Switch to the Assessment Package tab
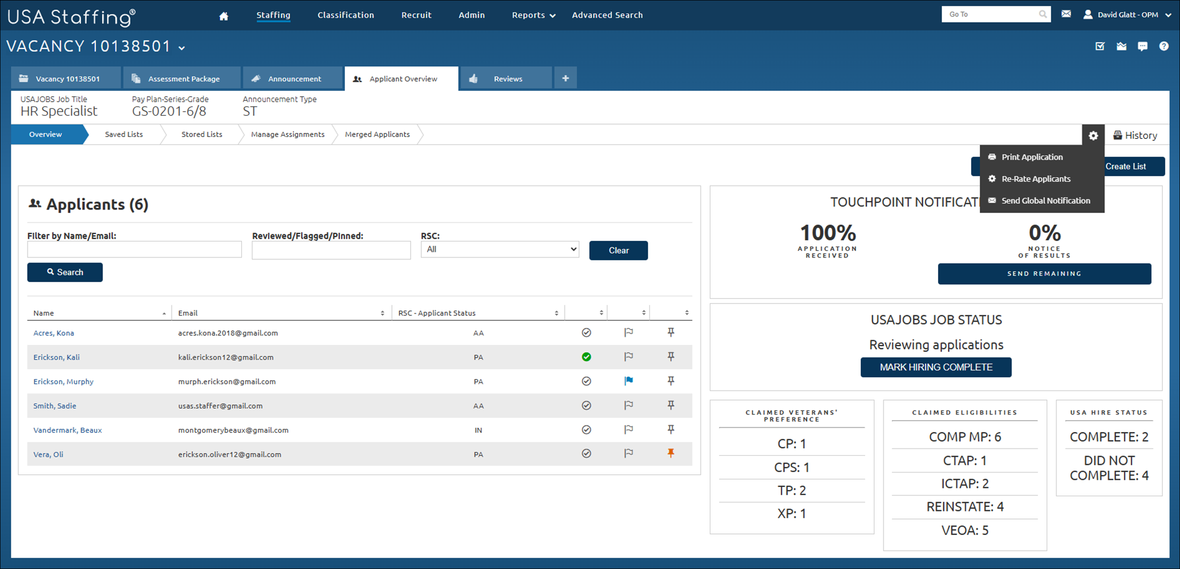Viewport: 1180px width, 569px height. click(x=183, y=79)
